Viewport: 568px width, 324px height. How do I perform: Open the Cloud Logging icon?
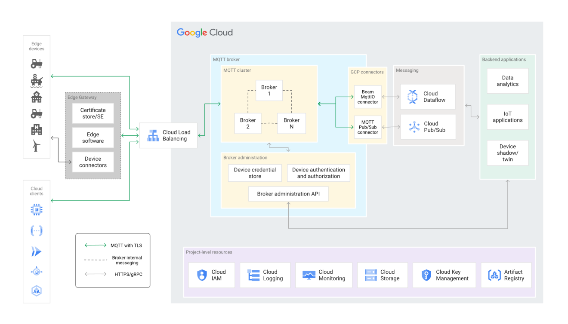(253, 275)
